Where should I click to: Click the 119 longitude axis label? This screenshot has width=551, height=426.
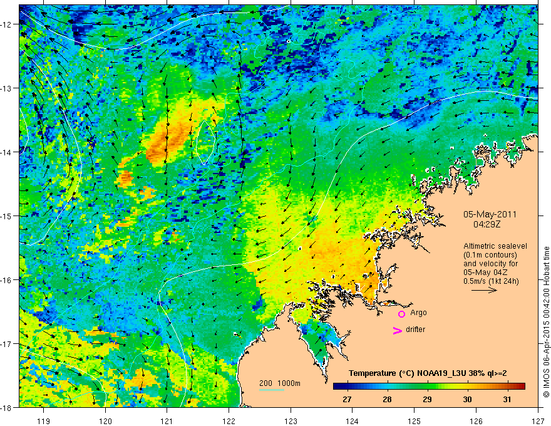(44, 421)
